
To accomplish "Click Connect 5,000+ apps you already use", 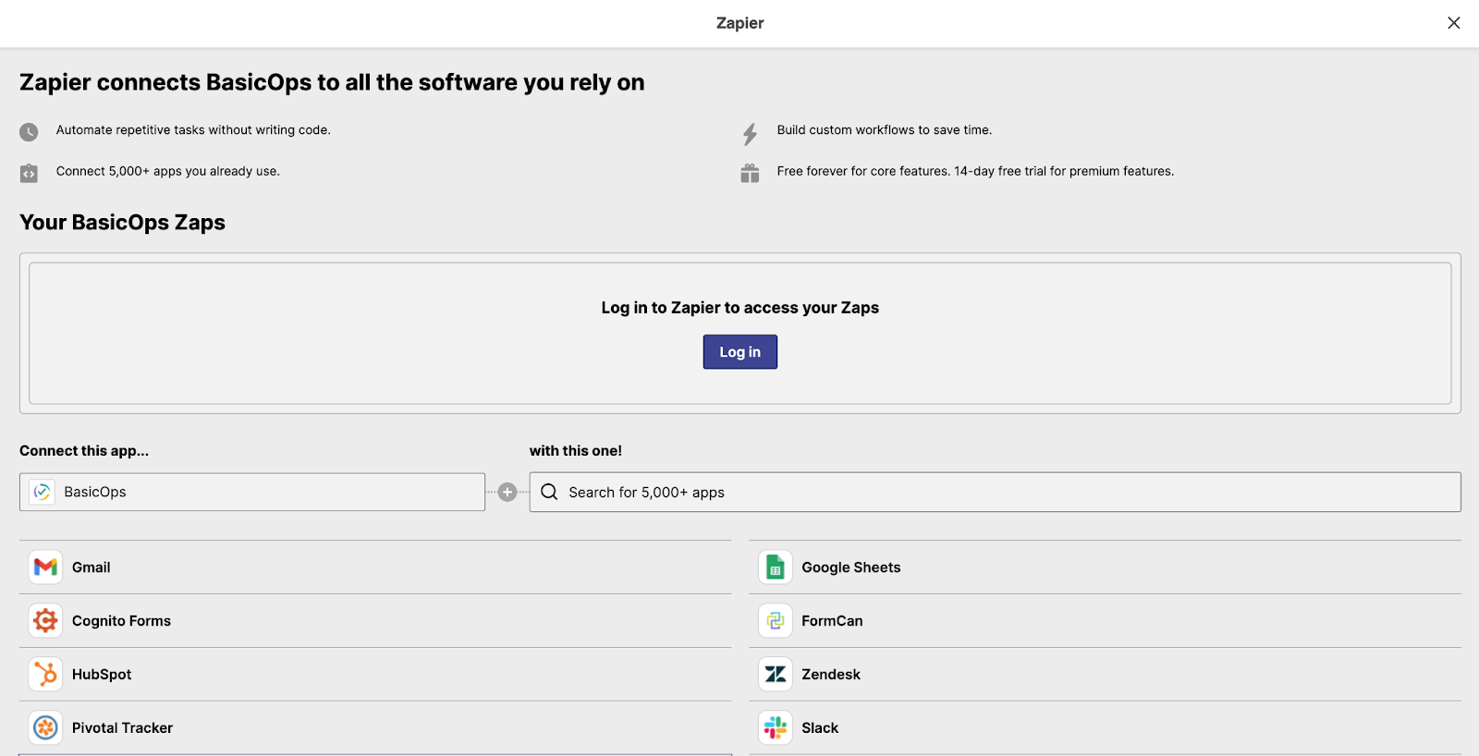I will [167, 171].
